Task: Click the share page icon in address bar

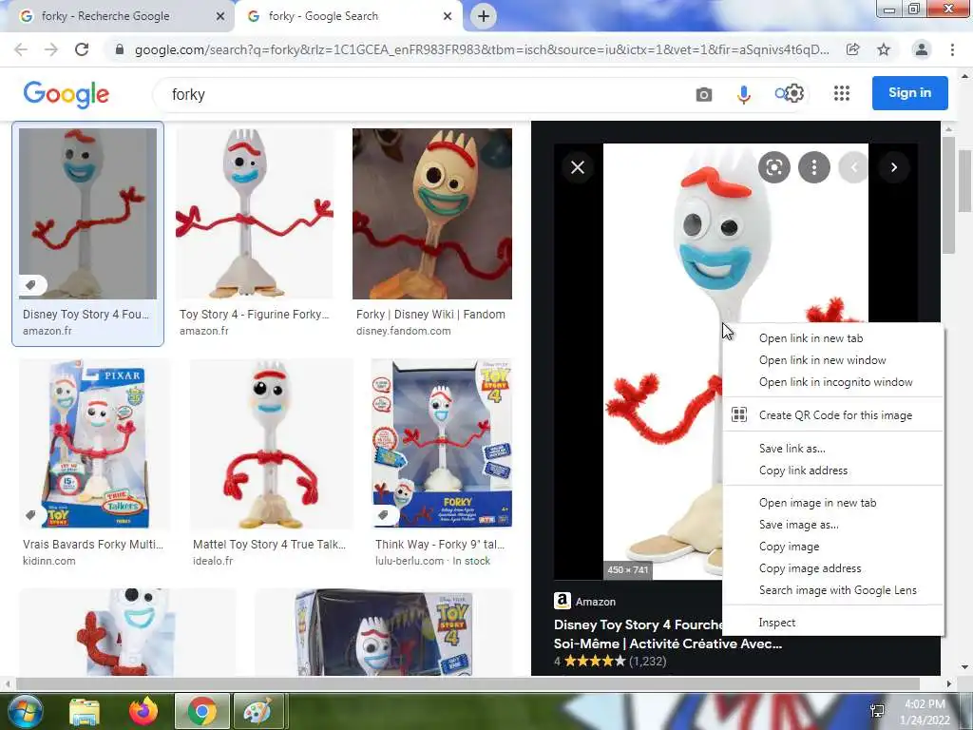Action: pyautogui.click(x=852, y=49)
